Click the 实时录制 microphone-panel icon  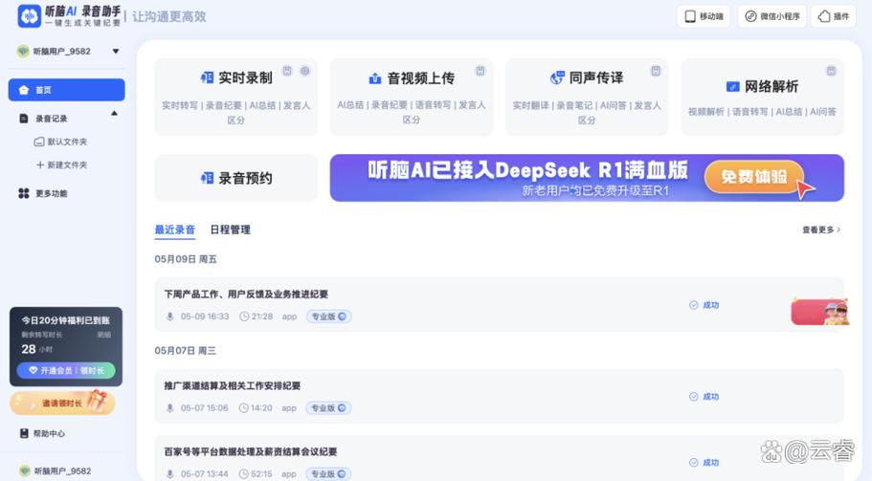(207, 77)
